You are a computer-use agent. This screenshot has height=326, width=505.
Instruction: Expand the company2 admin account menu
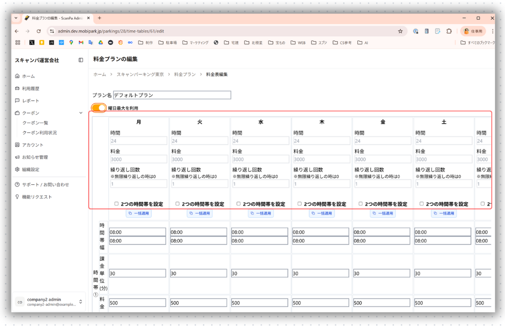[x=81, y=302]
